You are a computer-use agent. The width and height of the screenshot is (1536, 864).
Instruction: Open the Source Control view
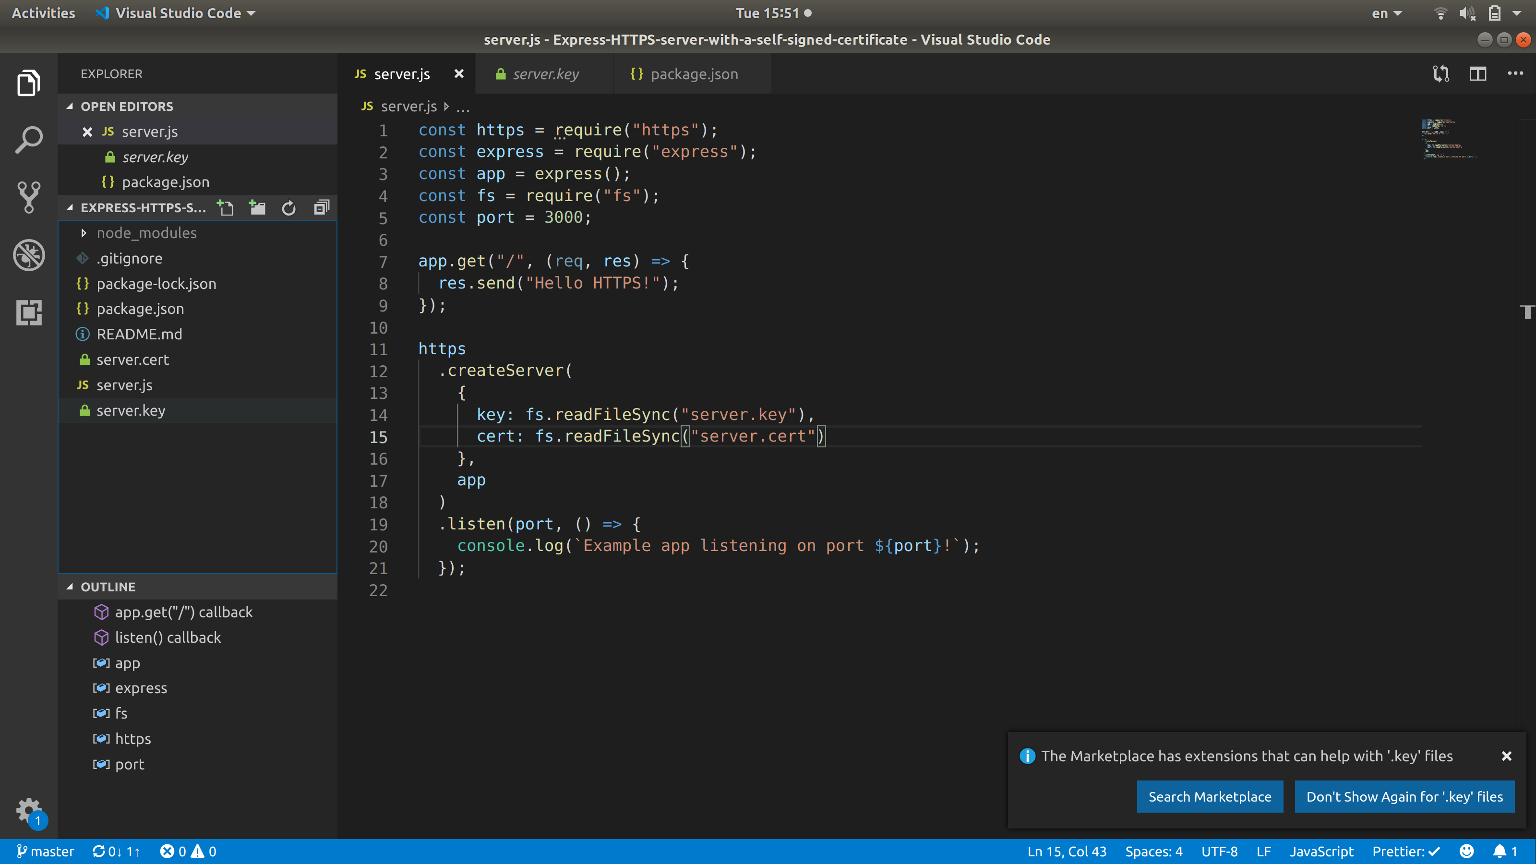29,197
